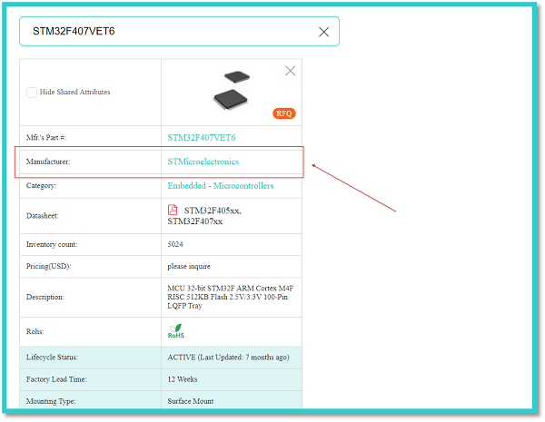Click the green RoHS leaf icon
Viewport: 545px width, 422px height.
pyautogui.click(x=175, y=330)
